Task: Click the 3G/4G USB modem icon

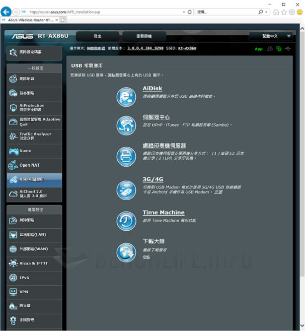Action: 126,190
